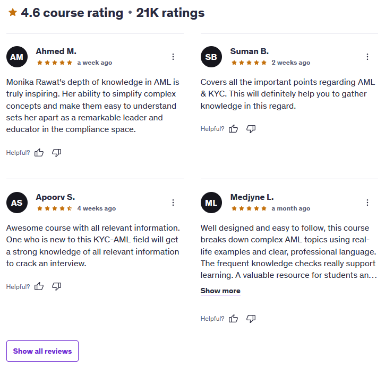Open three-dot menu on Suman B.'s review
This screenshot has width=385, height=368.
point(367,57)
